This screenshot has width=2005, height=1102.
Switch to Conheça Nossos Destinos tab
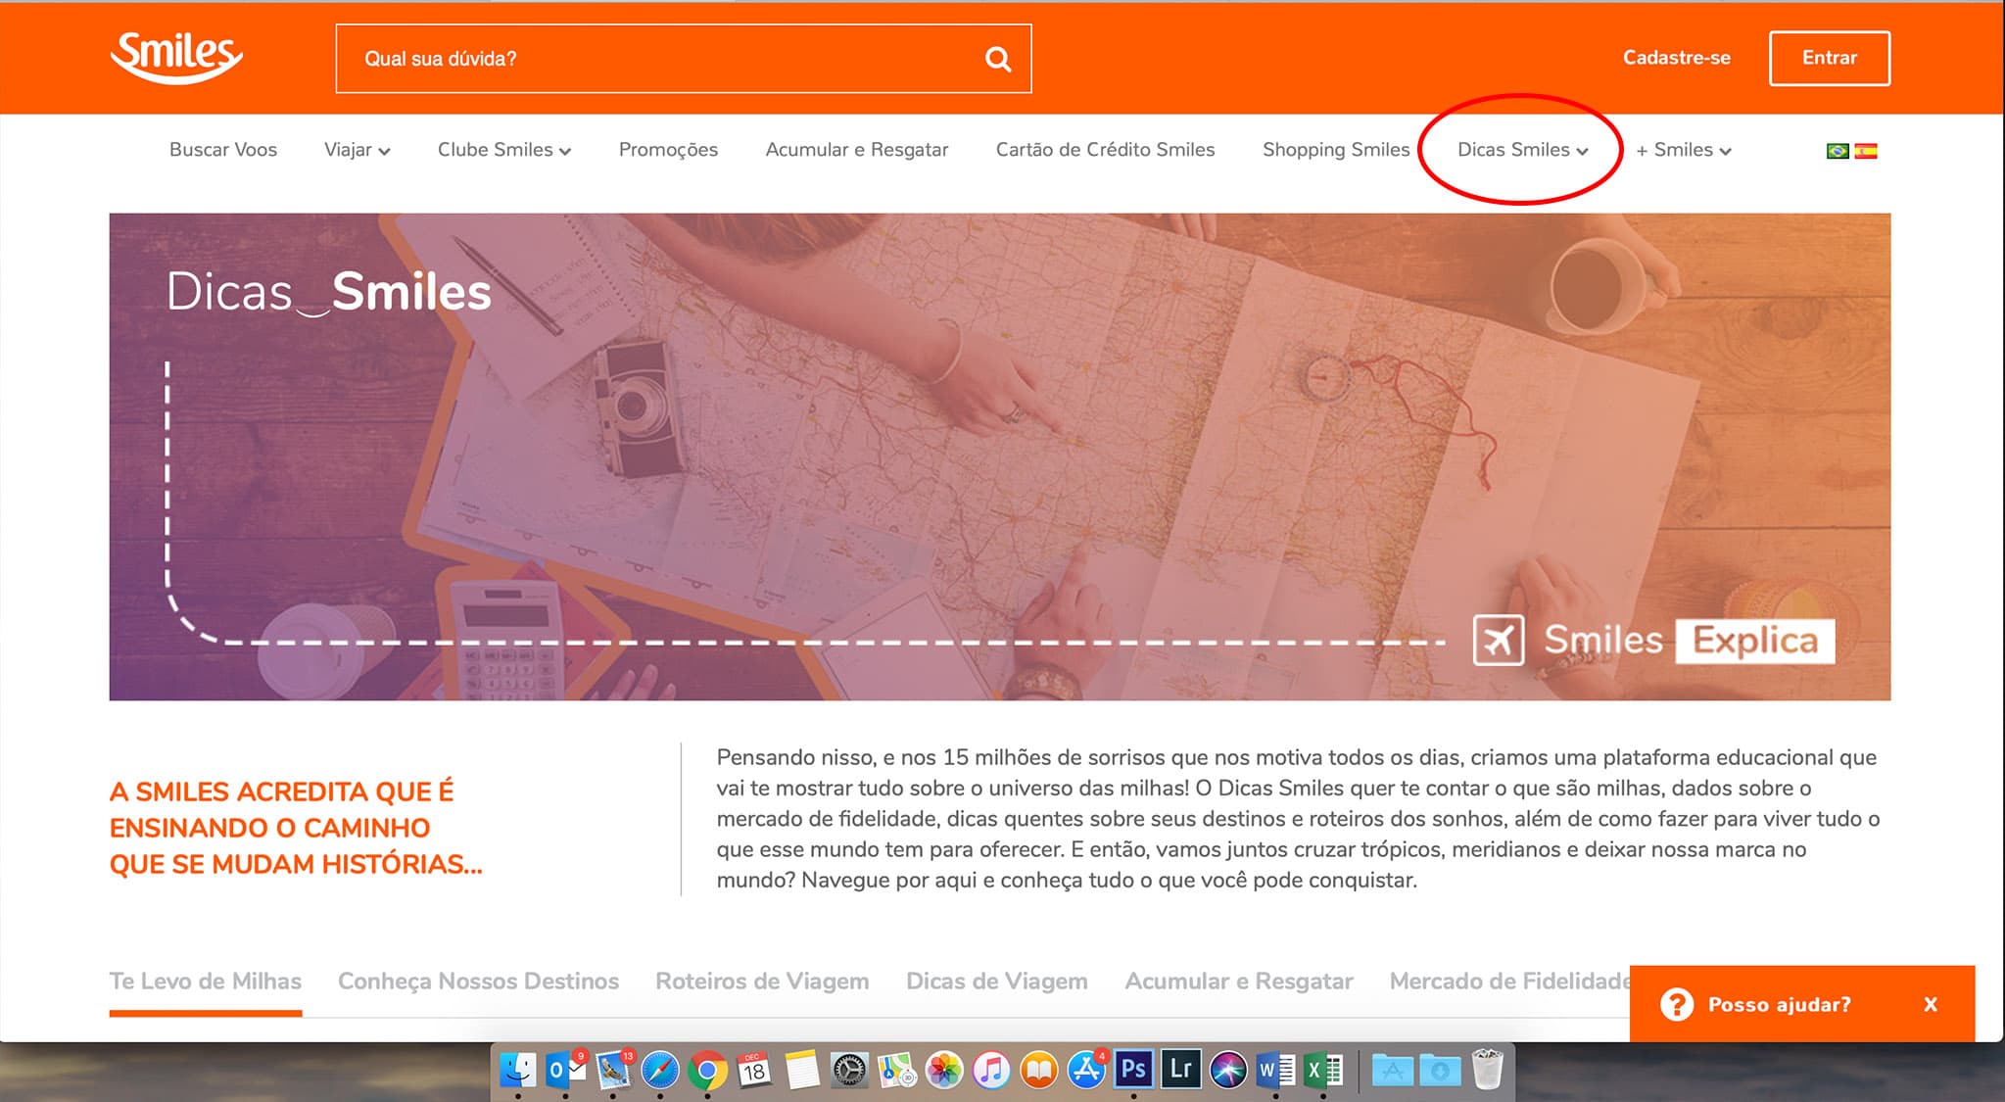(x=478, y=982)
